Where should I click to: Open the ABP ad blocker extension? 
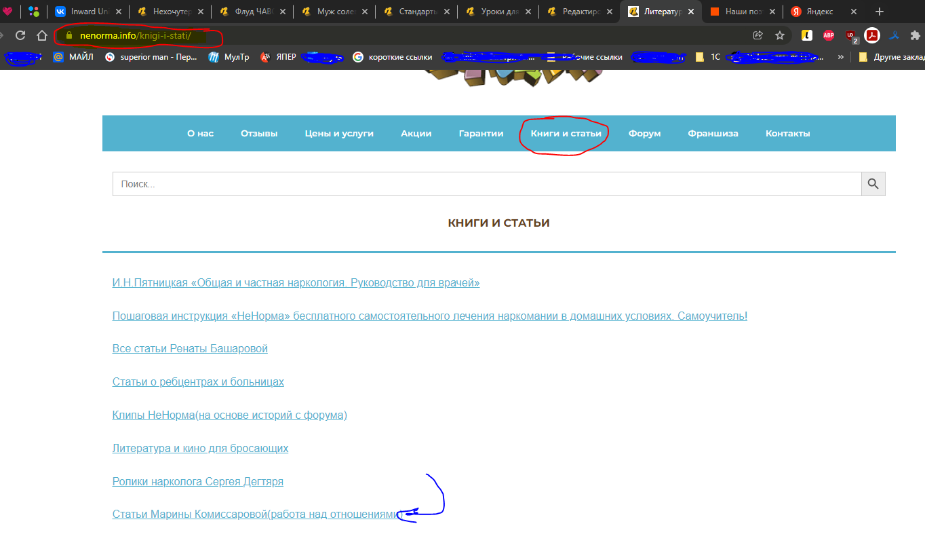click(828, 35)
